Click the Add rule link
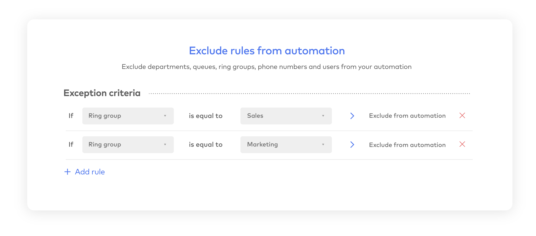Viewport: 536px width, 236px height. pyautogui.click(x=90, y=172)
